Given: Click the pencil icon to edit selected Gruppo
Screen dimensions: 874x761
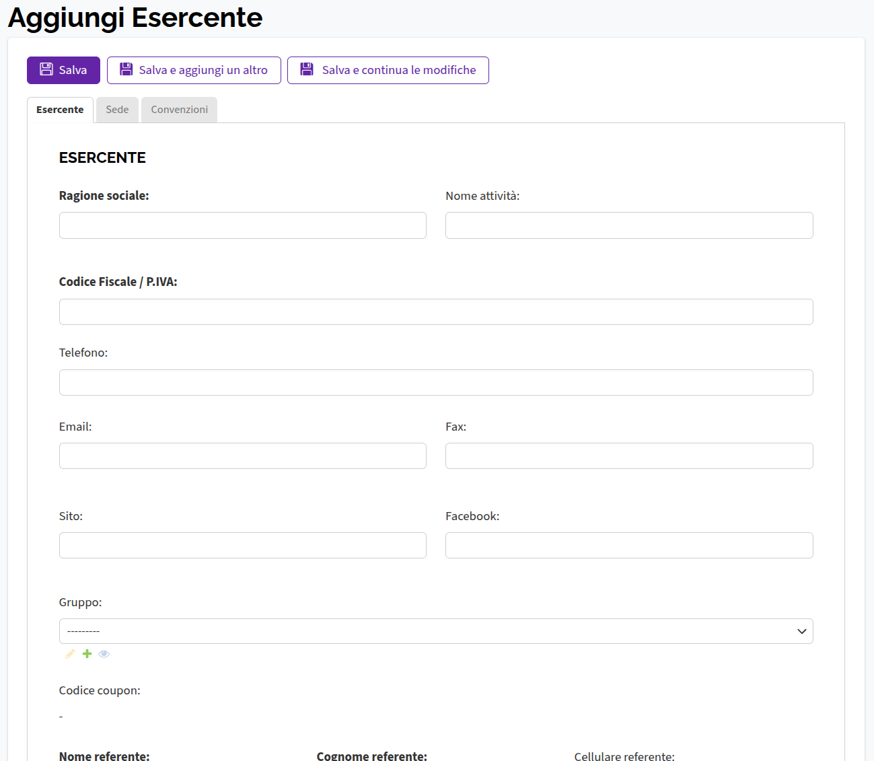Looking at the screenshot, I should (70, 654).
